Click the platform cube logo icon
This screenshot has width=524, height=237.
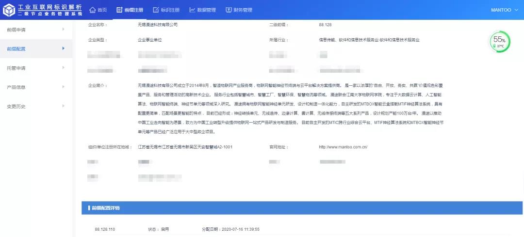[9, 10]
